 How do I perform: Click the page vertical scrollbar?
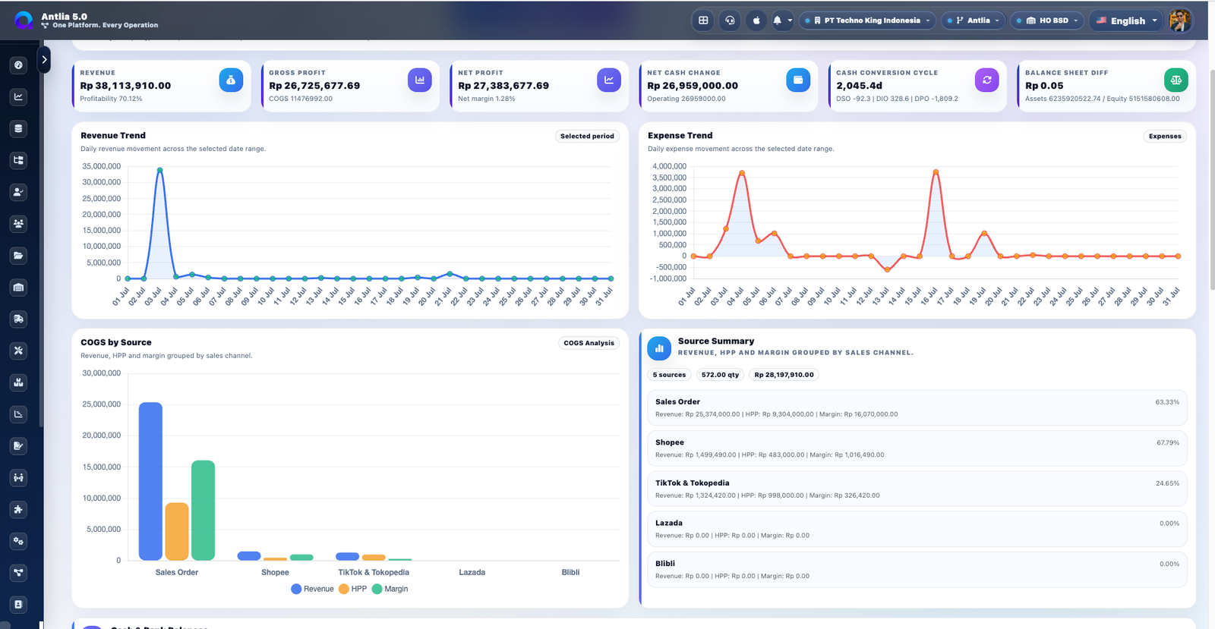pyautogui.click(x=1212, y=178)
